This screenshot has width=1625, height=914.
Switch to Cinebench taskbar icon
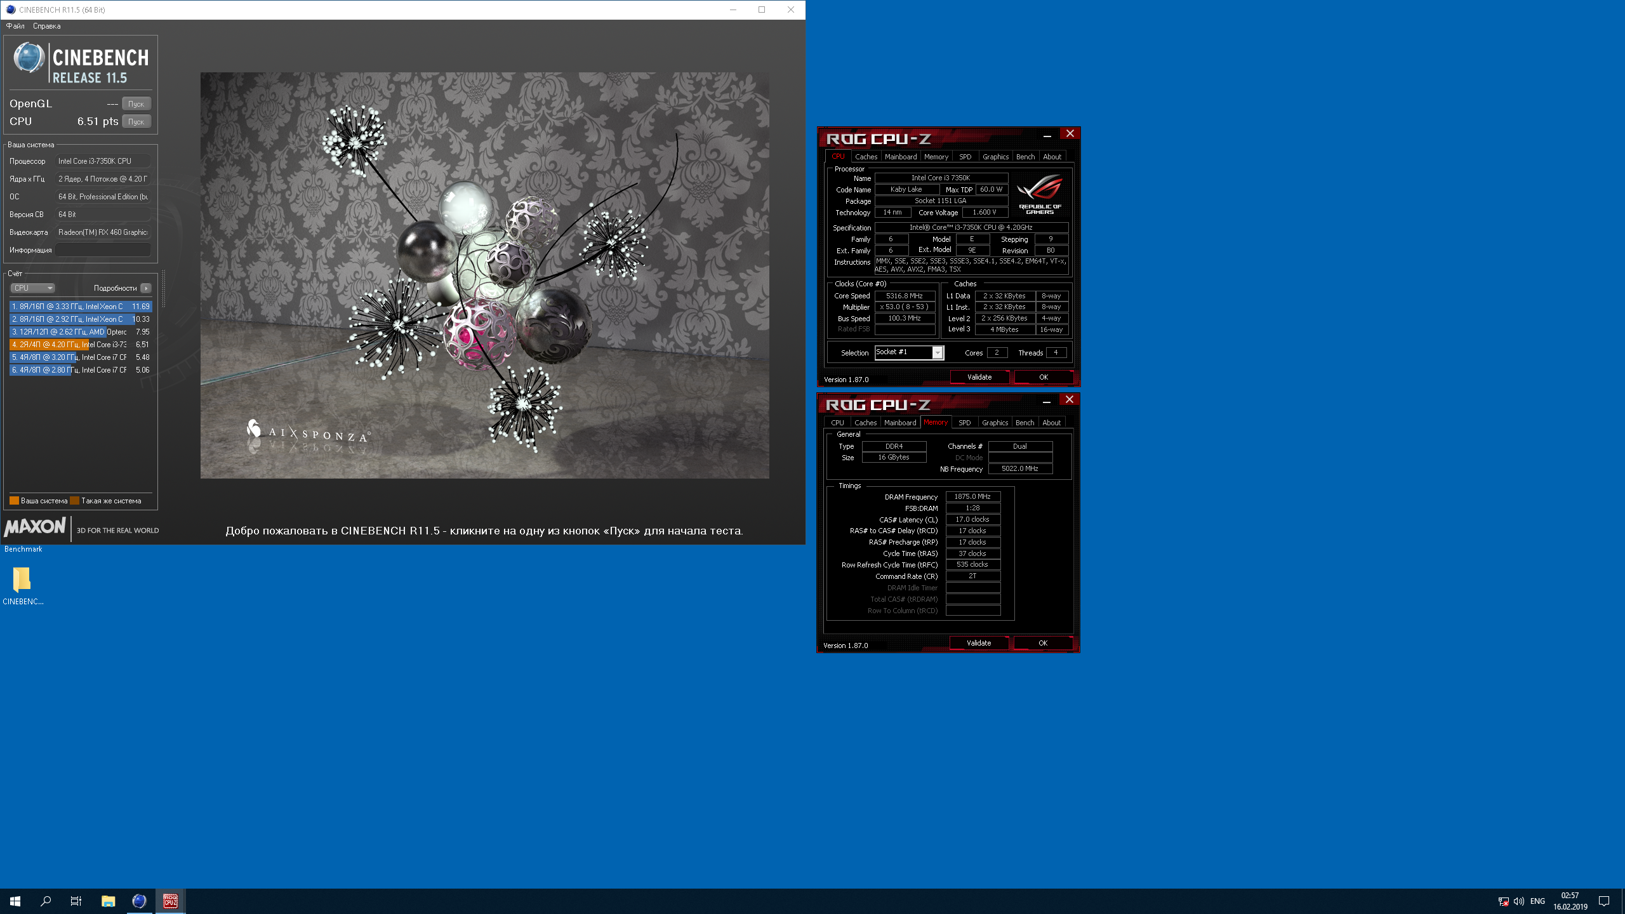(x=140, y=901)
